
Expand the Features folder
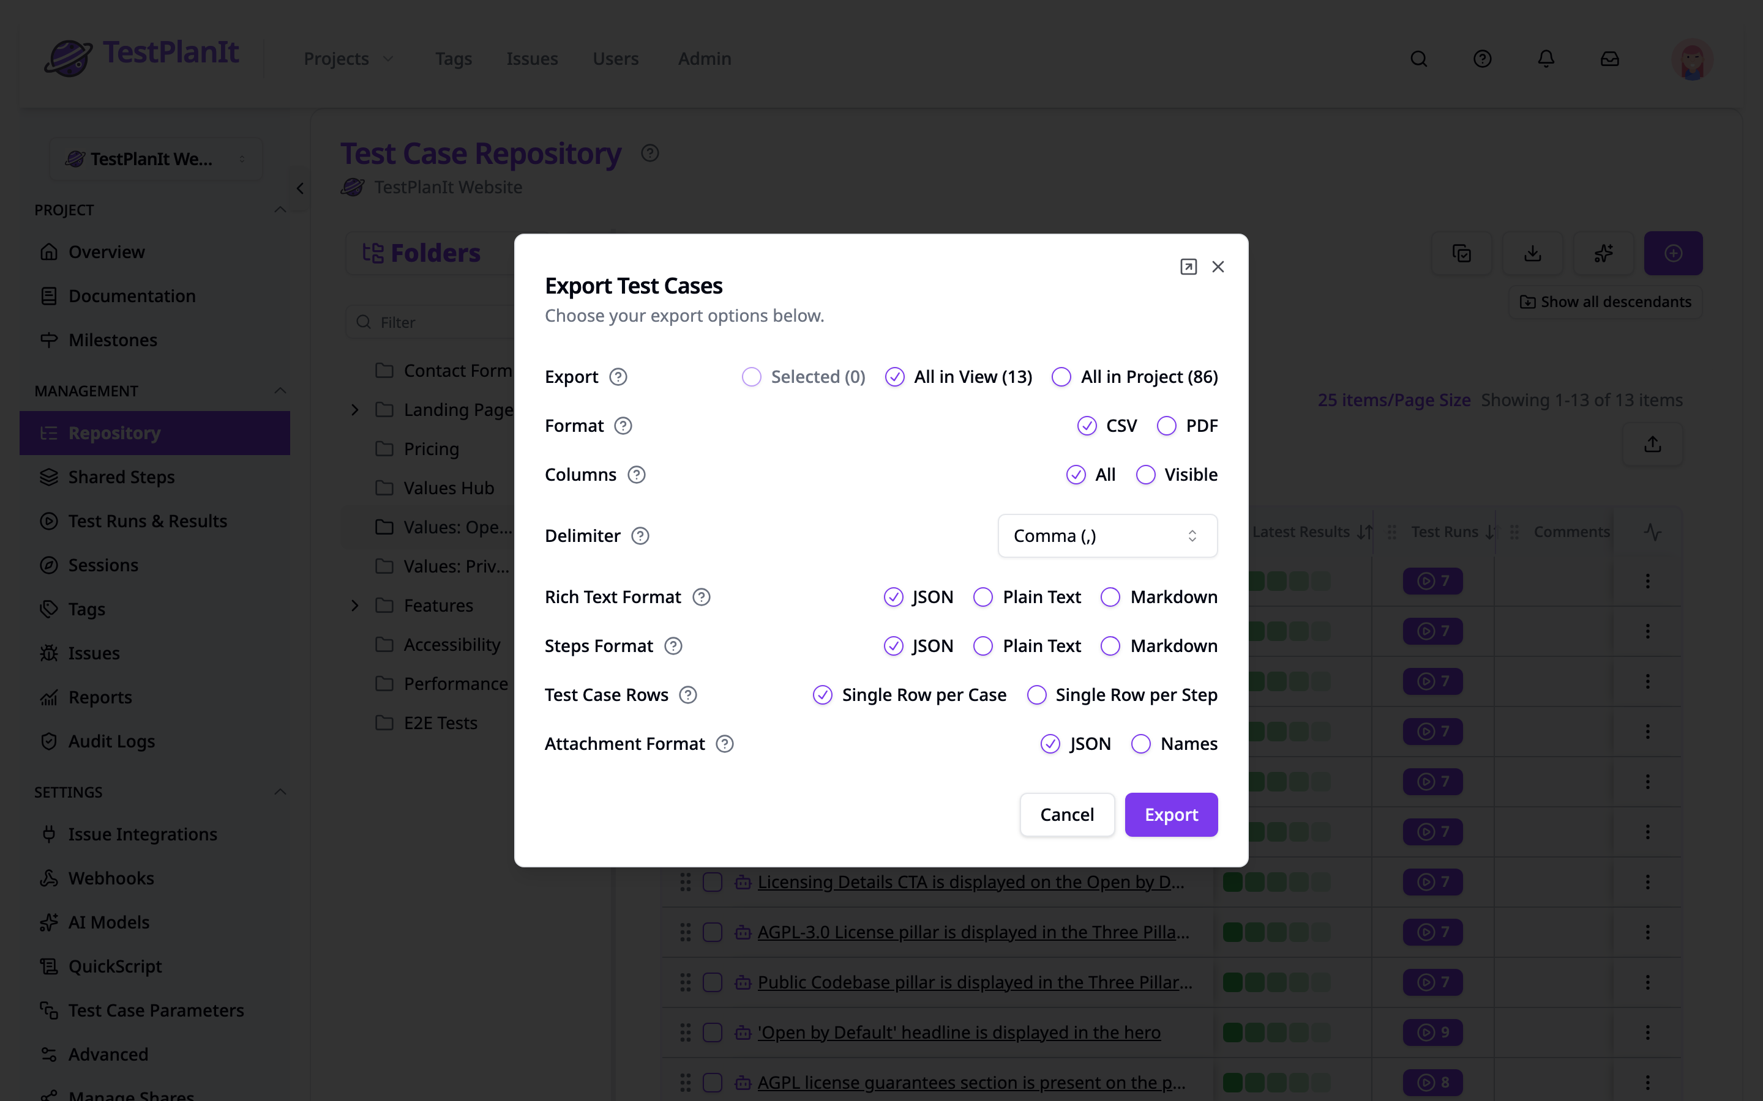click(x=355, y=606)
